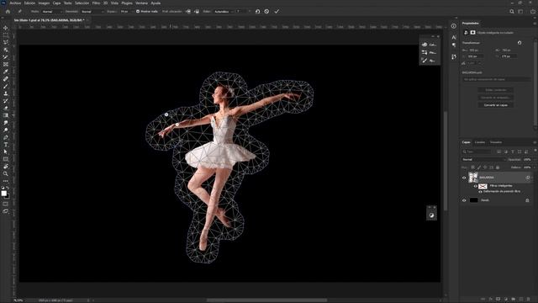Click the canvas vertical scrollbar

(x=446, y=162)
